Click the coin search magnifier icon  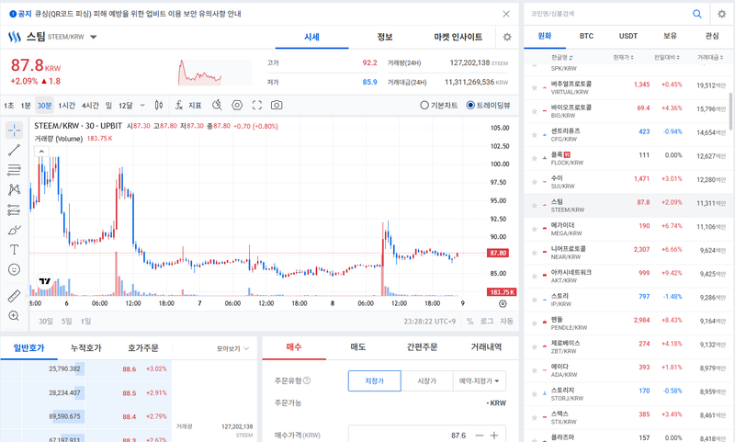tap(697, 14)
